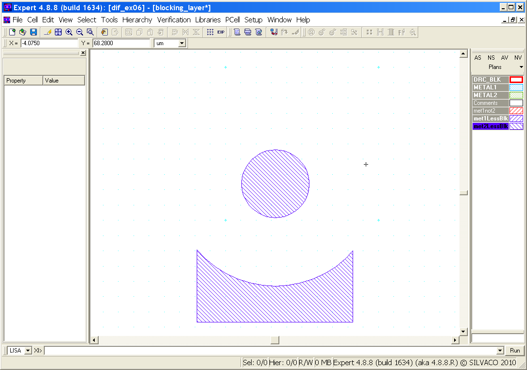Click the zoom-to-area magnifier icon

point(90,32)
